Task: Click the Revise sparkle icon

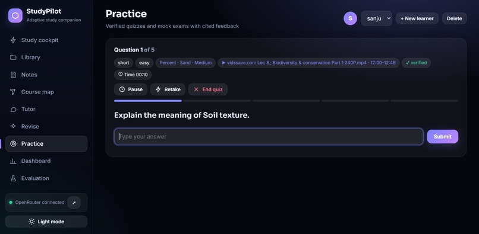Action: tap(13, 126)
